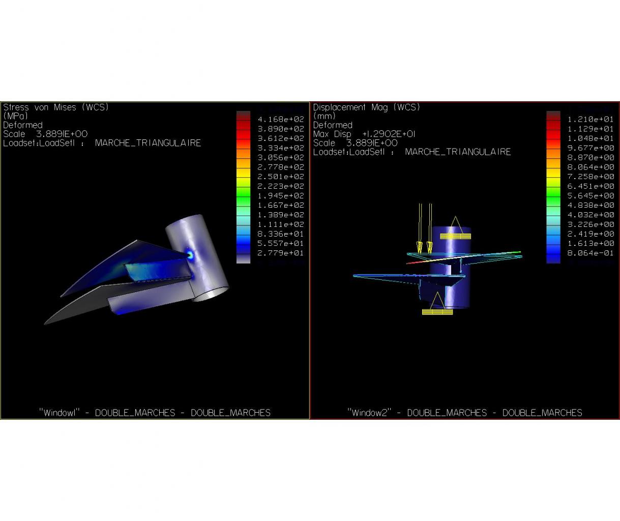This screenshot has width=620, height=521.
Task: Click the 1.667e+02 stress legend value
Action: click(x=281, y=205)
